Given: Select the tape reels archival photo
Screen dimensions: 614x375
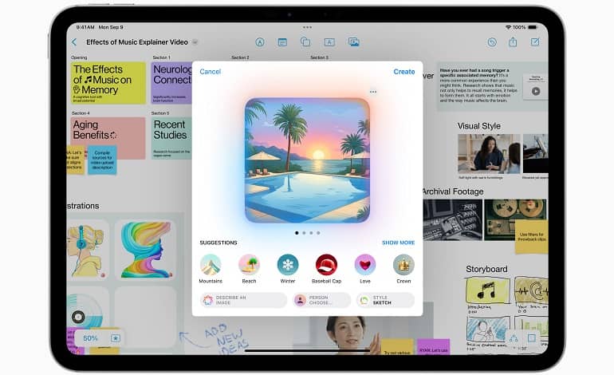Looking at the screenshot, I should point(515,220).
